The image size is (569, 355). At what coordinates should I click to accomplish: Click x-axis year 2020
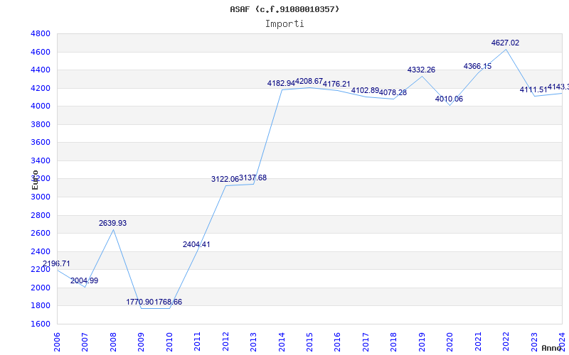click(x=450, y=342)
